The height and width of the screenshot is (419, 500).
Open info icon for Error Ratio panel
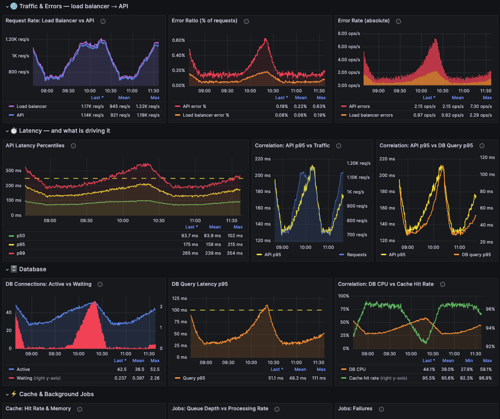[246, 21]
